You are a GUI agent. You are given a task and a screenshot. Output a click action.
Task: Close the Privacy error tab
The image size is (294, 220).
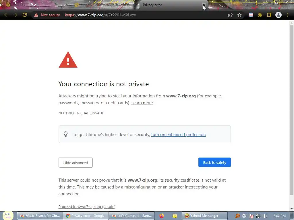coord(204,5)
